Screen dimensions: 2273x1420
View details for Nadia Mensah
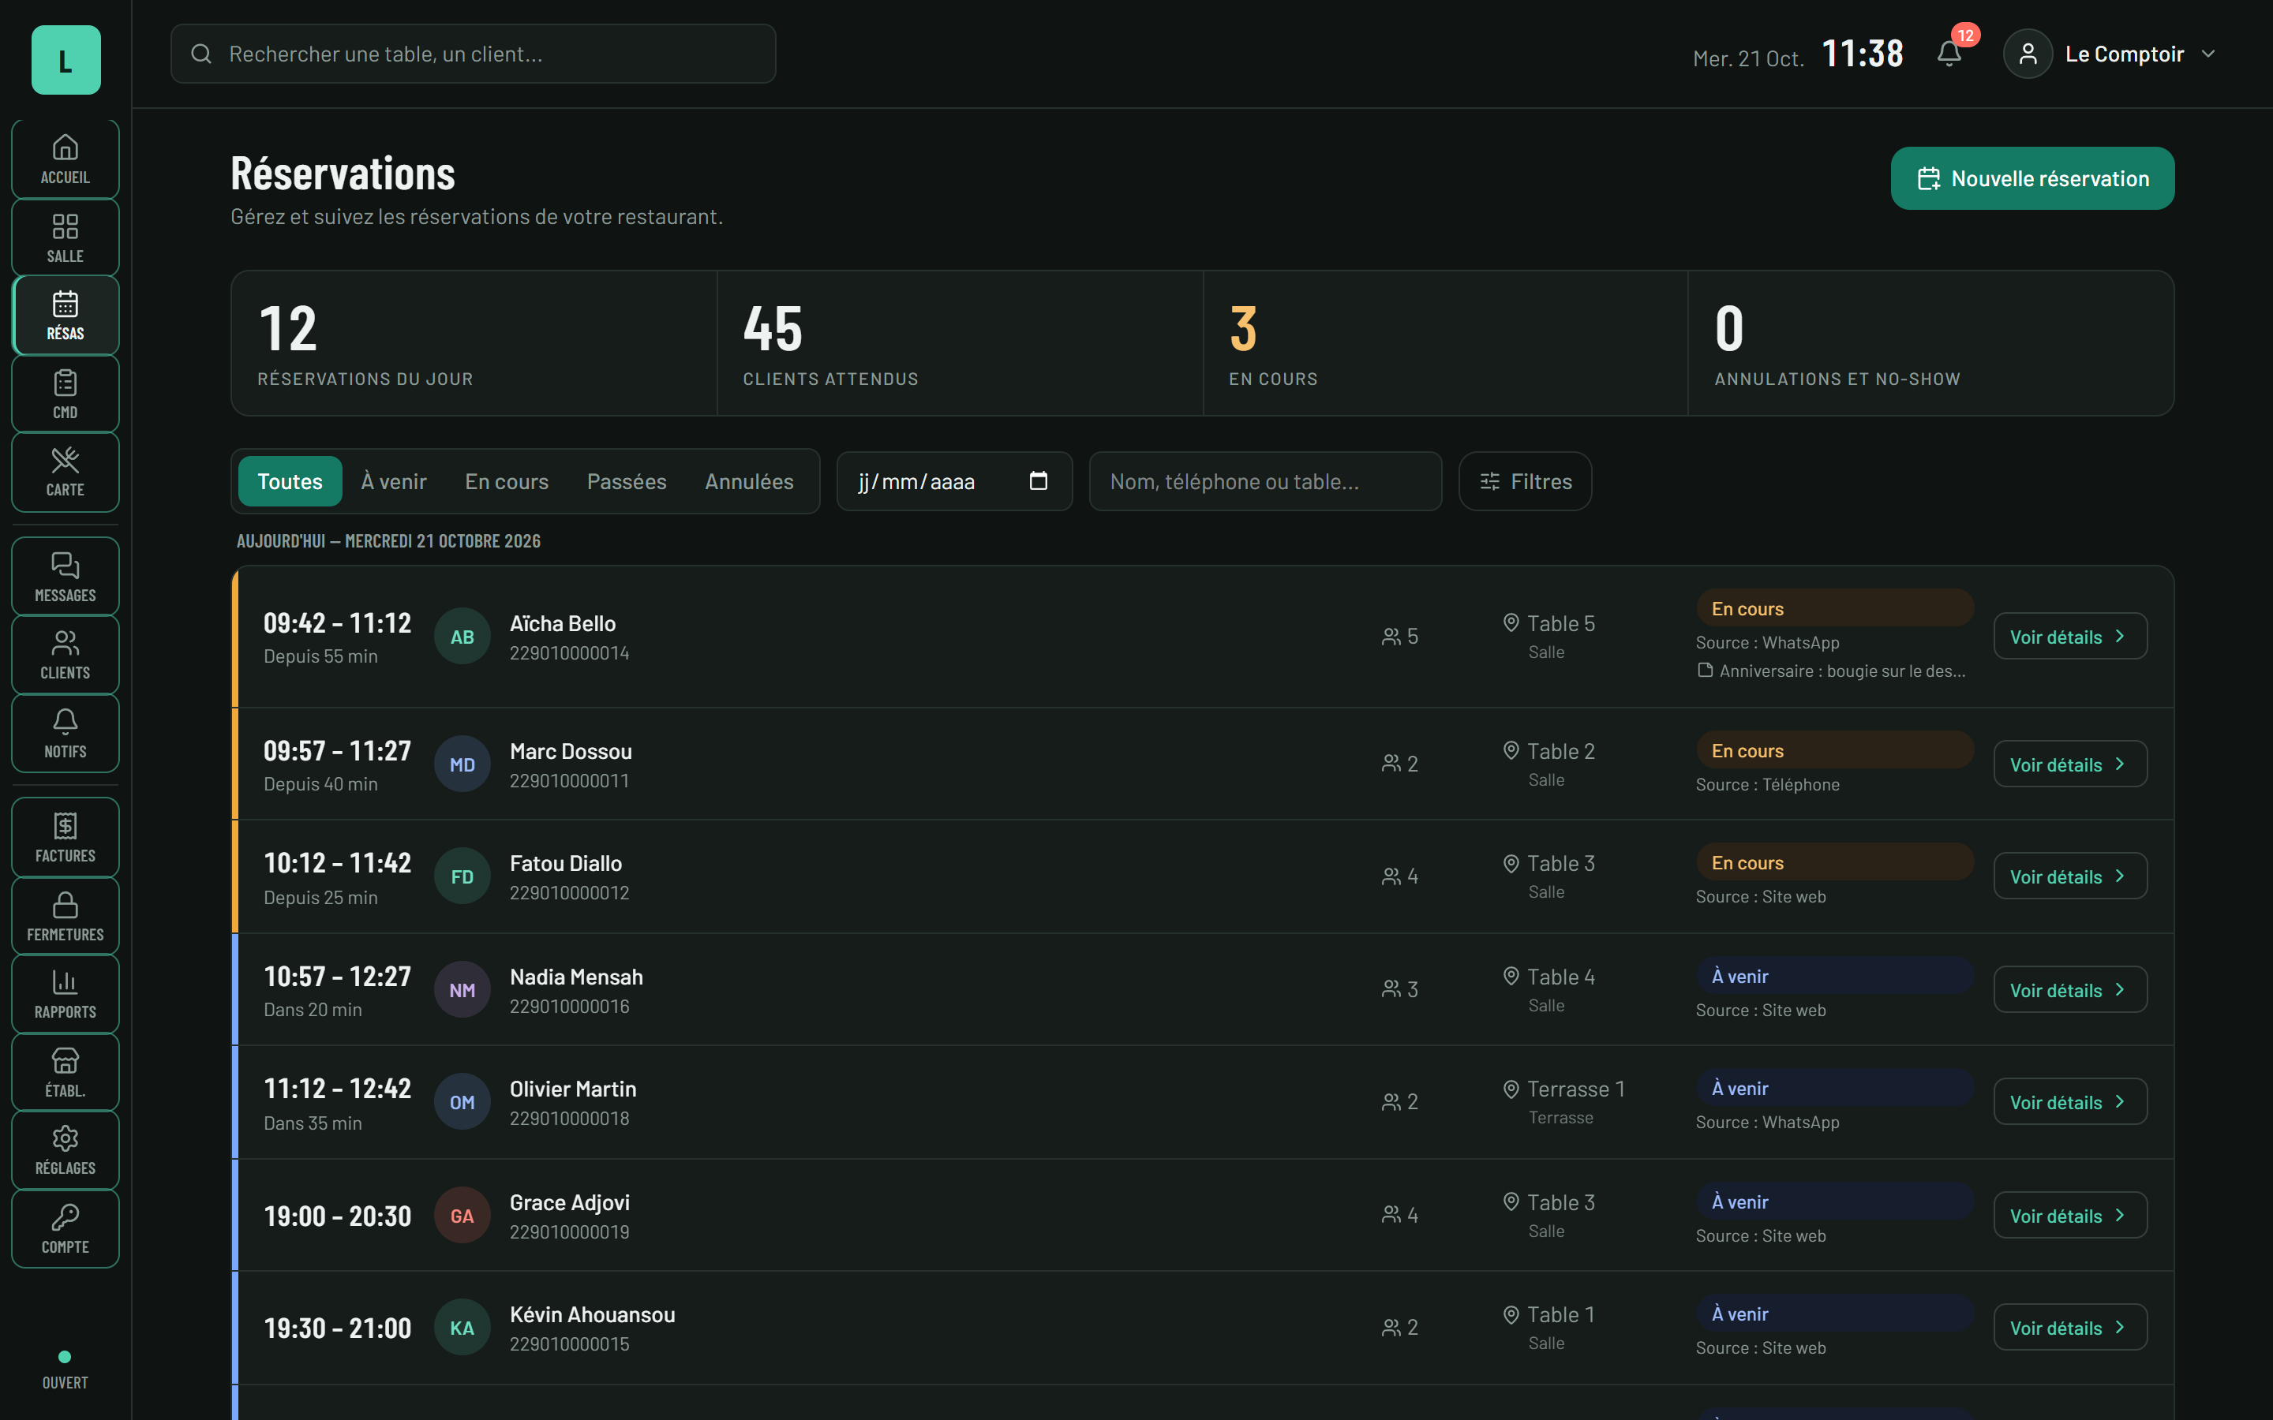2069,990
